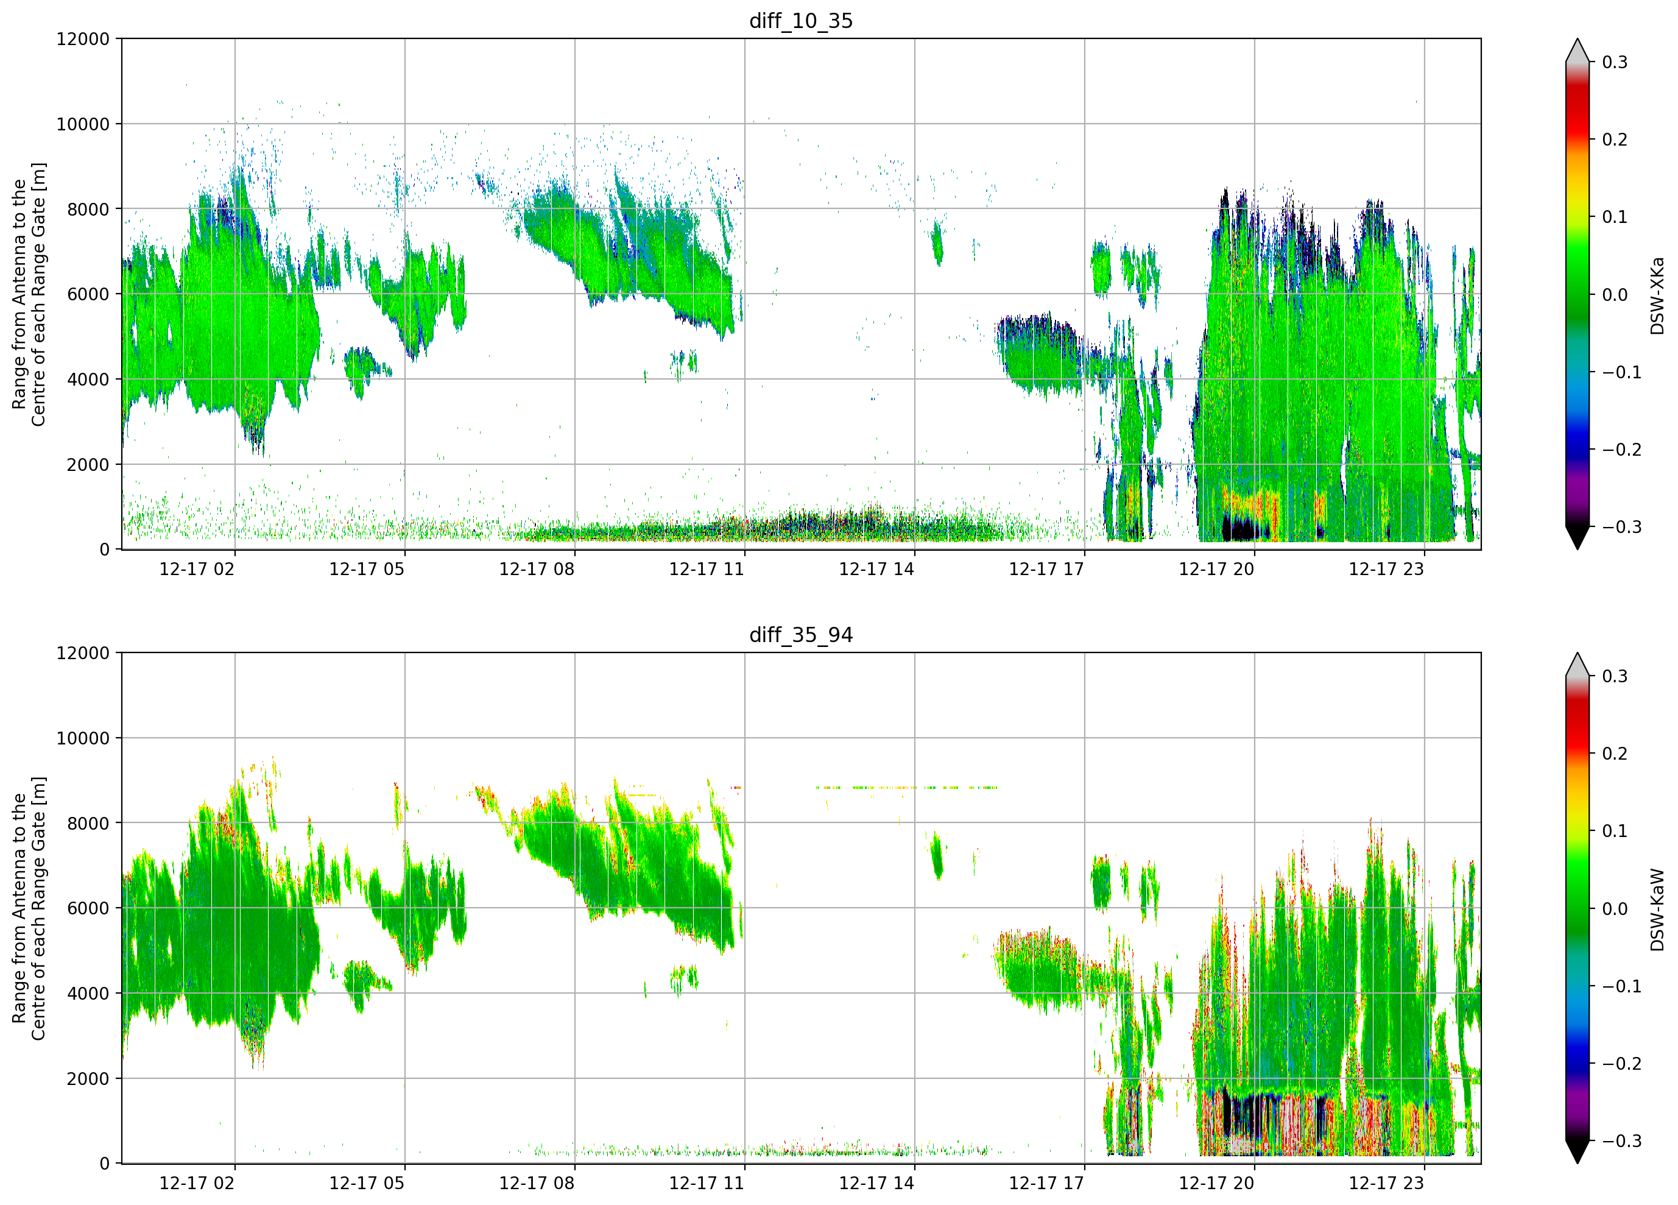Click 4000 tick on diff_35_94 y-axis
Screen dimensions: 1678x1205
pyautogui.click(x=88, y=994)
